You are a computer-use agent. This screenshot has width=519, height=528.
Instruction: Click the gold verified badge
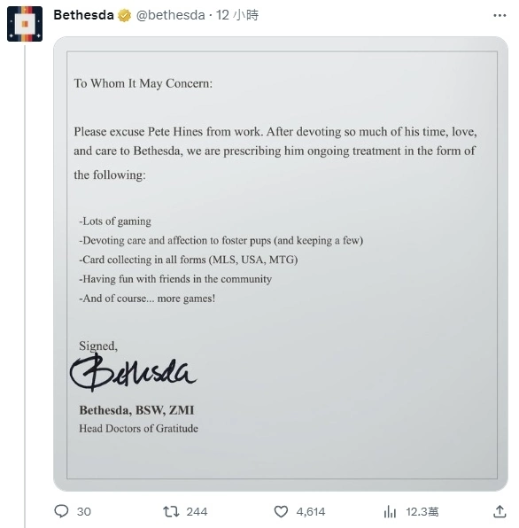click(125, 15)
